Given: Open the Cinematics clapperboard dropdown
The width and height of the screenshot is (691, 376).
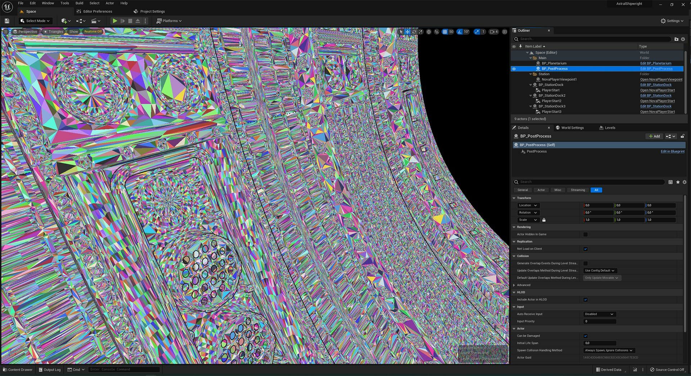Looking at the screenshot, I should click(96, 21).
